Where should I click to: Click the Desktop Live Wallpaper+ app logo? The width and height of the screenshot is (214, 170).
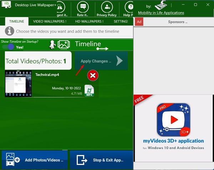coord(6,5)
